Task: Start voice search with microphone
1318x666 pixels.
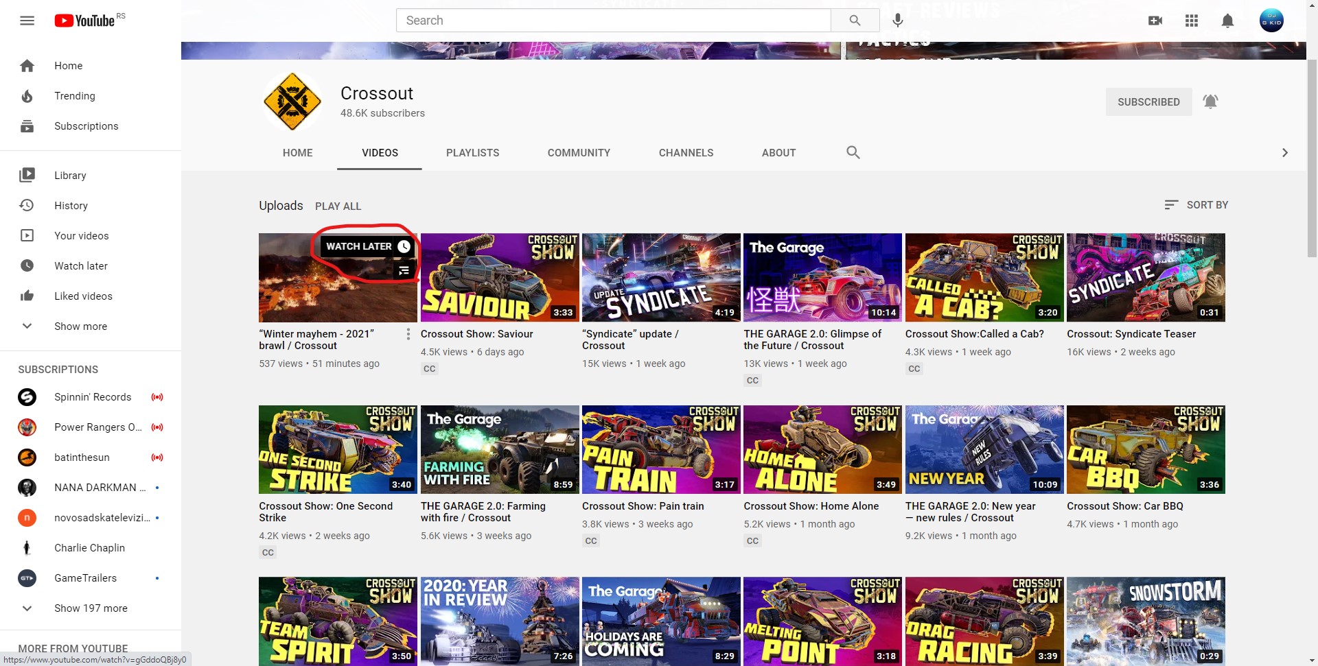Action: click(x=897, y=21)
